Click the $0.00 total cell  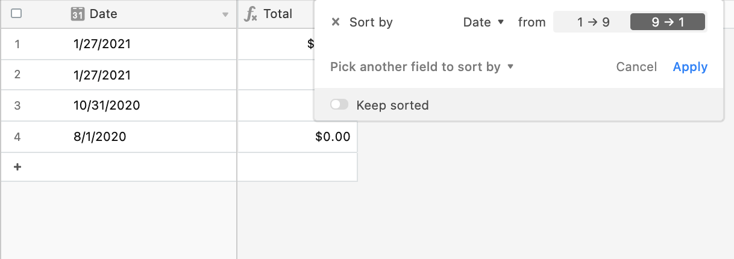click(x=298, y=137)
